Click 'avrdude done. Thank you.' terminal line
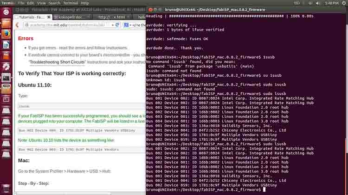The image size is (348, 195). pos(174,48)
